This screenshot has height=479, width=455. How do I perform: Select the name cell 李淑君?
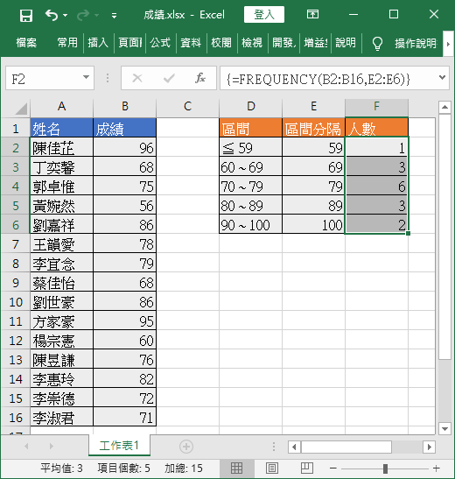coord(61,418)
